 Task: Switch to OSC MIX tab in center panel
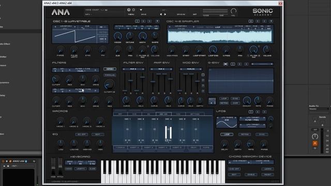[x=163, y=114]
